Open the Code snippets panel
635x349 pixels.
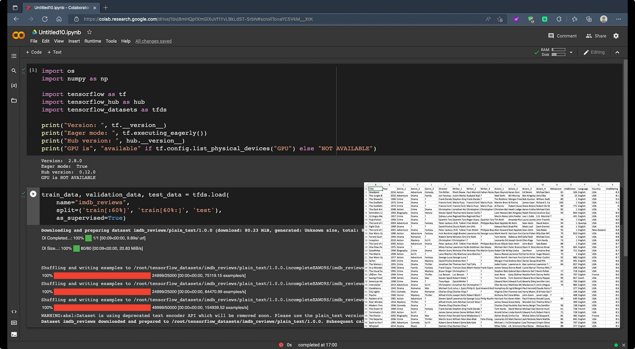pos(14,311)
